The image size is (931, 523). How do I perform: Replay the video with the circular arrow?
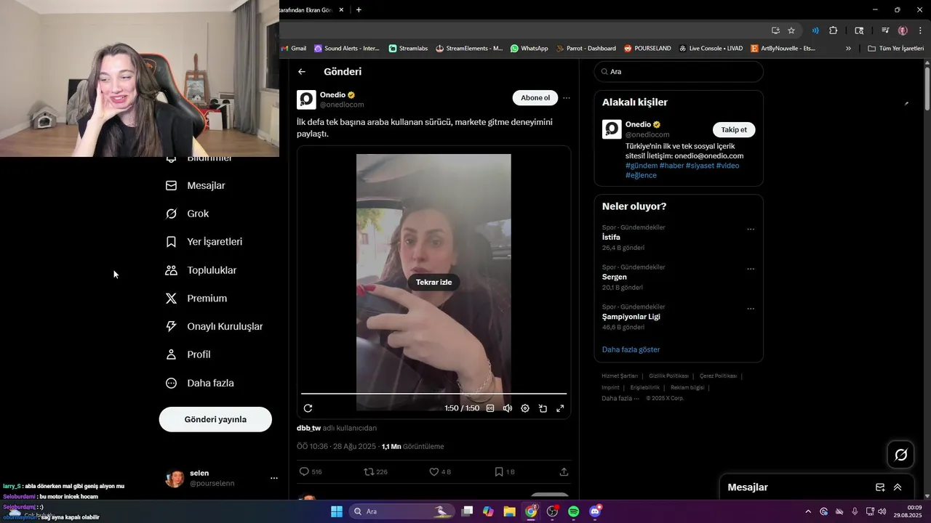pyautogui.click(x=308, y=408)
